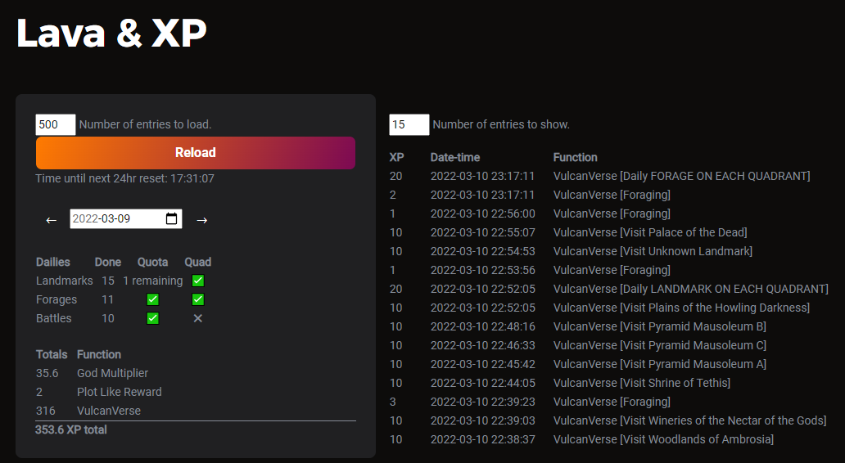
Task: Click the Date-time column header
Action: (454, 157)
